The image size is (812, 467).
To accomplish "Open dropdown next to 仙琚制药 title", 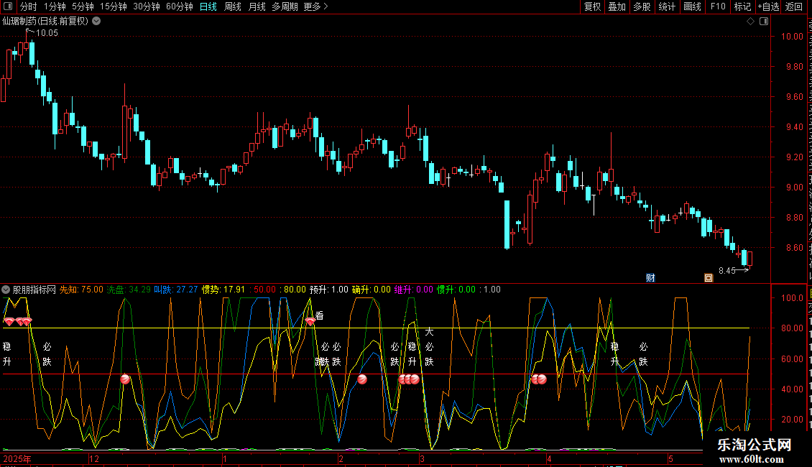I will (x=96, y=22).
